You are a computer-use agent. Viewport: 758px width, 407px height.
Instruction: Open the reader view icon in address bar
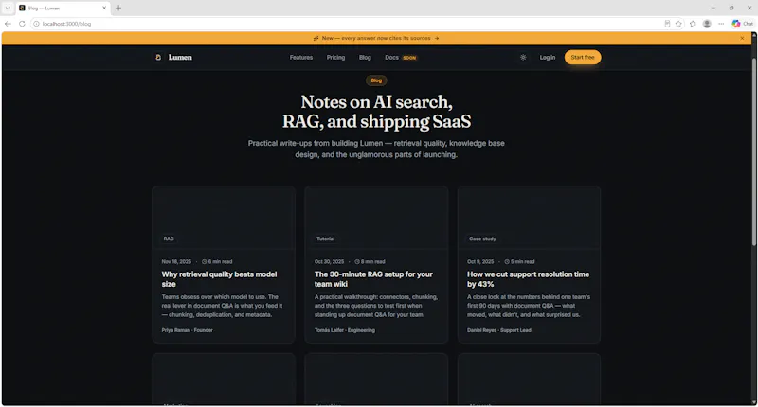pos(667,24)
